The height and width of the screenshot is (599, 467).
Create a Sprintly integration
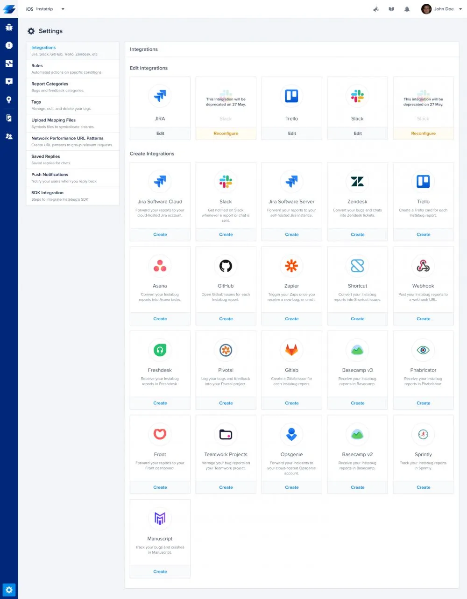point(424,487)
